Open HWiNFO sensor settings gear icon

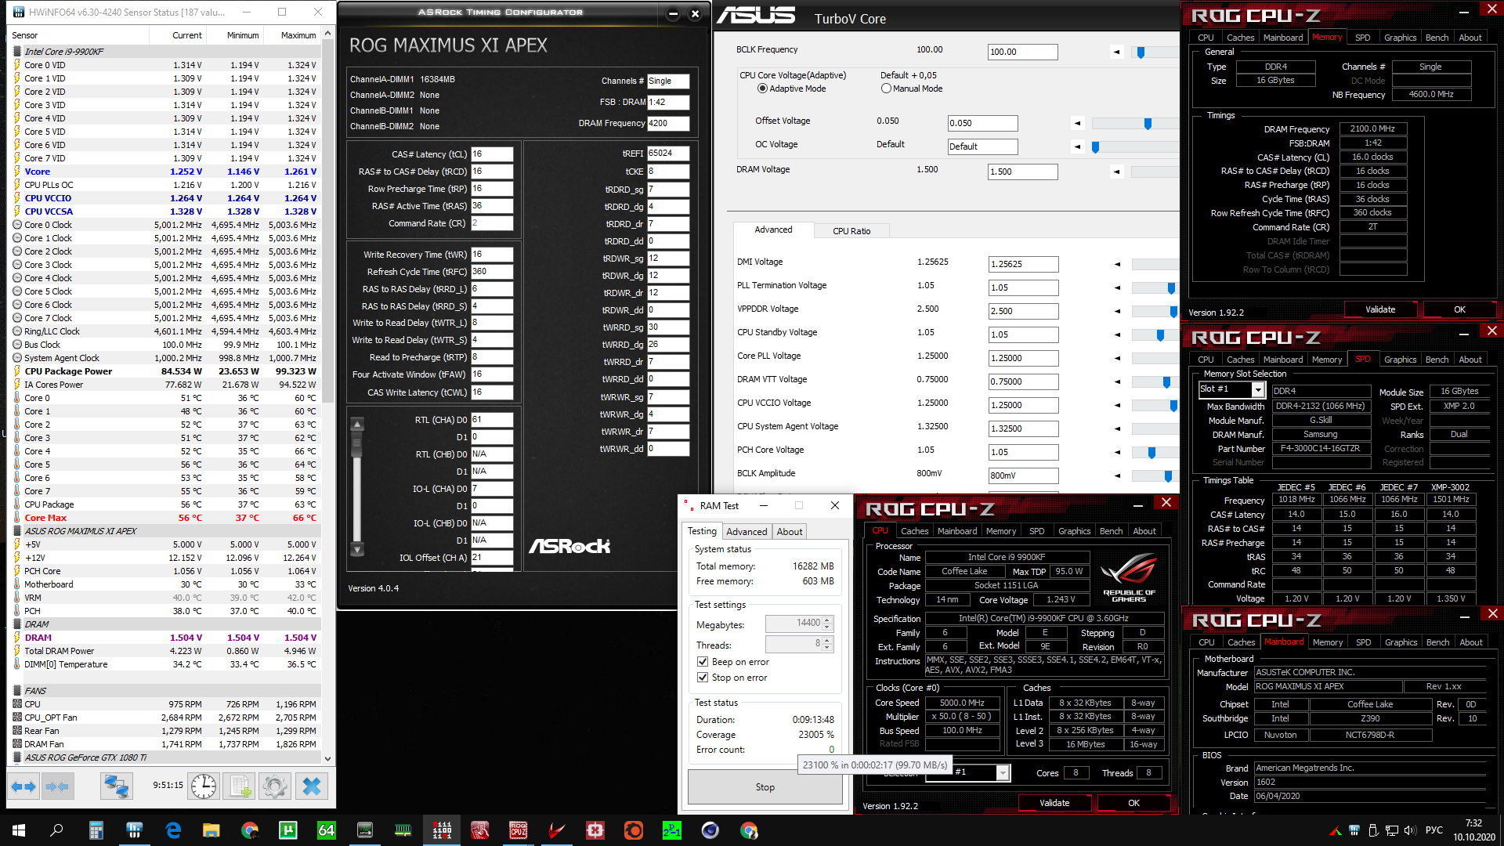pos(275,786)
